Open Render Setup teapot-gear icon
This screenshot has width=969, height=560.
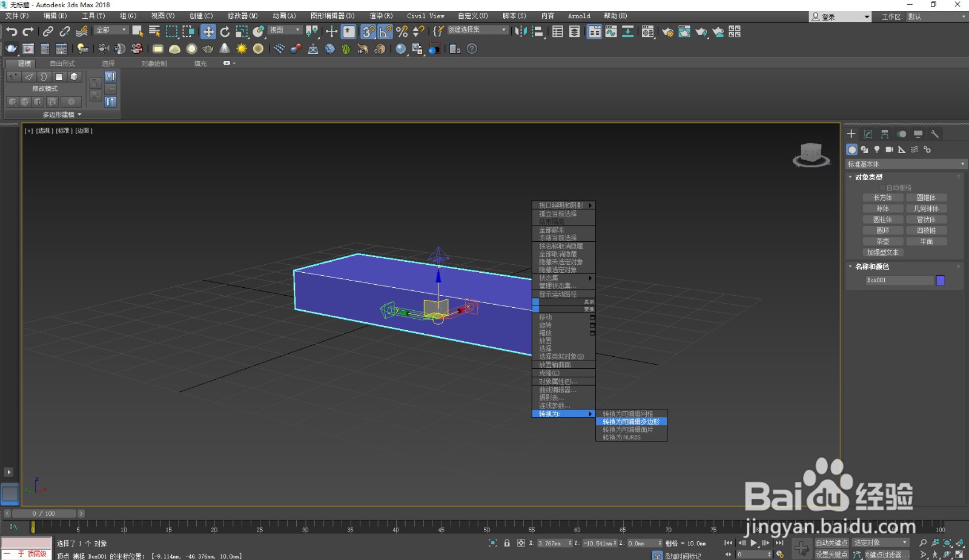coord(667,31)
